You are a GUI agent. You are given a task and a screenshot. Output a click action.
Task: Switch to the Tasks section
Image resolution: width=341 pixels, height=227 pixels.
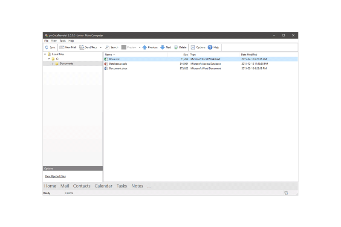pyautogui.click(x=121, y=186)
